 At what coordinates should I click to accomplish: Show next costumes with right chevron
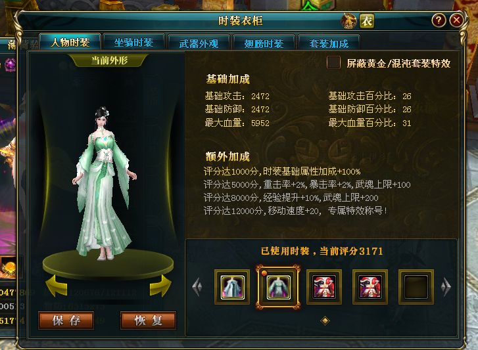446,286
